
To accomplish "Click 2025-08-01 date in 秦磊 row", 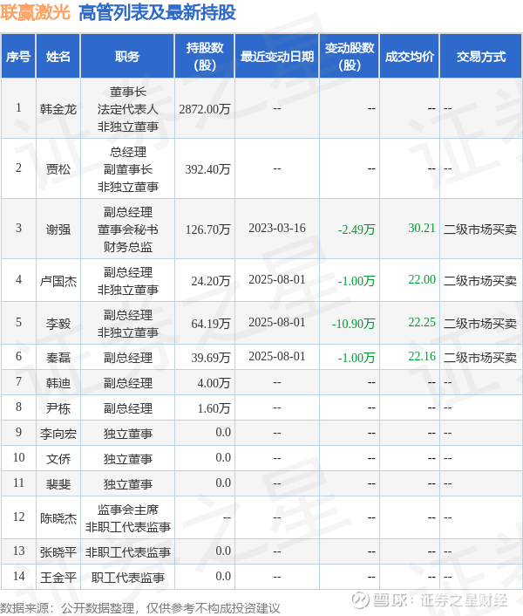I will click(x=277, y=356).
